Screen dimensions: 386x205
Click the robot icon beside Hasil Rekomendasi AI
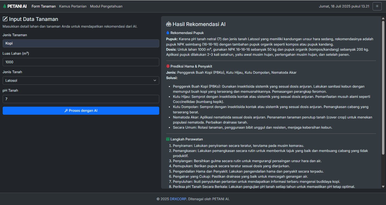pos(169,24)
